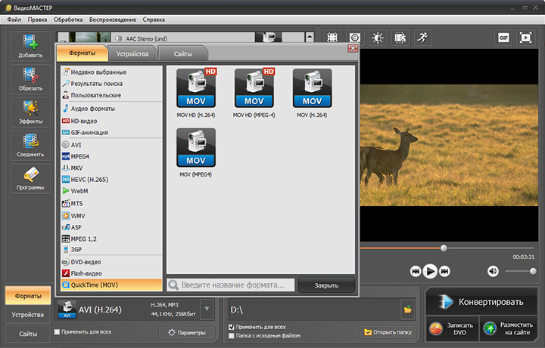Enable Папка с исходным файлом checkbox
Screen dimensions: 545x348
(x=232, y=335)
